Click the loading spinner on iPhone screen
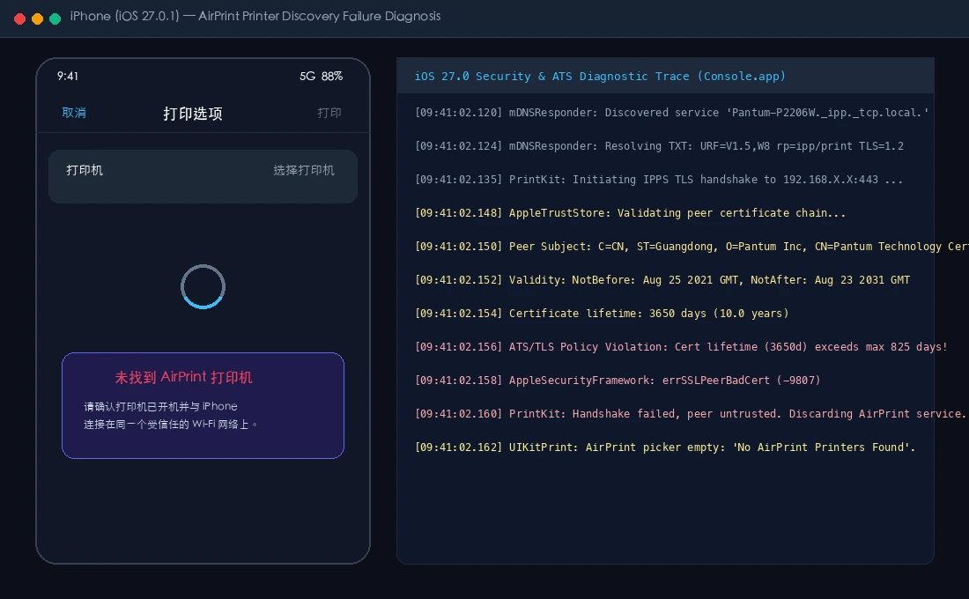Screen dimensions: 969x599 click(x=203, y=286)
